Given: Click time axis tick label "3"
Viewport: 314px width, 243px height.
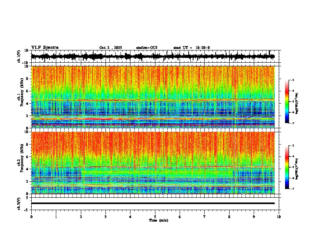Looking at the screenshot, I should pos(105,217).
